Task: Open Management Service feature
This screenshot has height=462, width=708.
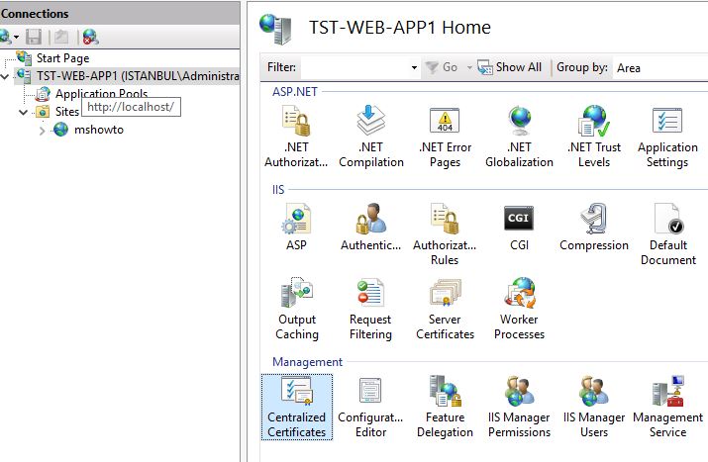Action: tap(667, 407)
